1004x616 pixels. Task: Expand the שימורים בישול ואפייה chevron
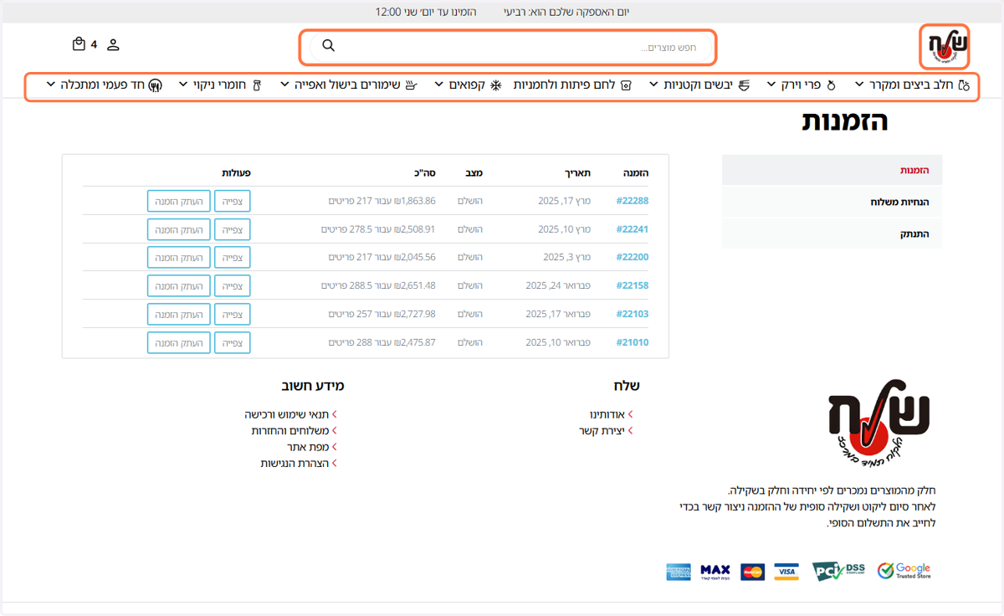pyautogui.click(x=284, y=85)
